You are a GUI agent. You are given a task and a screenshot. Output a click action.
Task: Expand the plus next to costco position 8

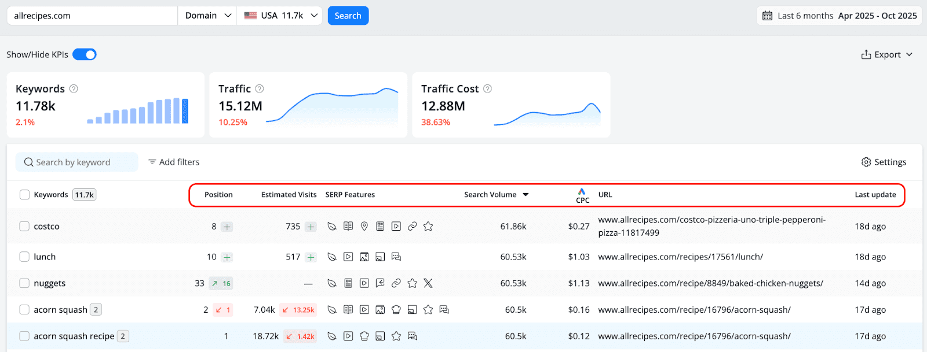(x=227, y=227)
